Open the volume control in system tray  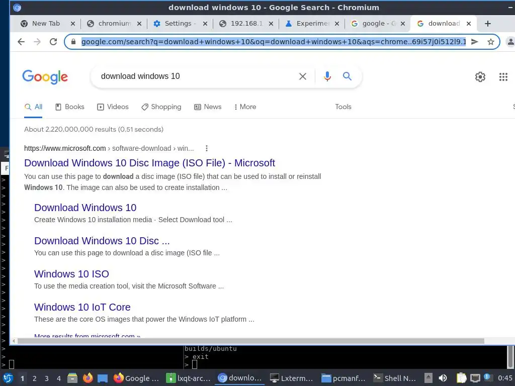(x=443, y=378)
